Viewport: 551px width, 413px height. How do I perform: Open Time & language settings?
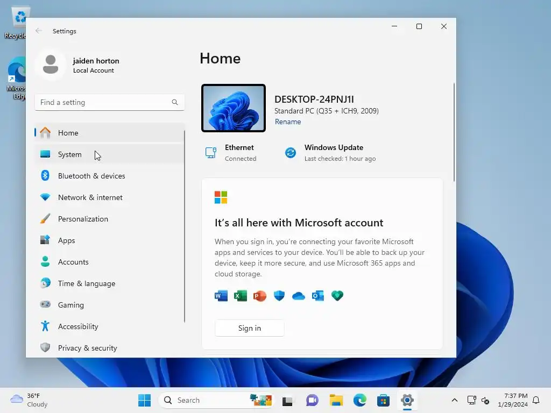pyautogui.click(x=109, y=283)
